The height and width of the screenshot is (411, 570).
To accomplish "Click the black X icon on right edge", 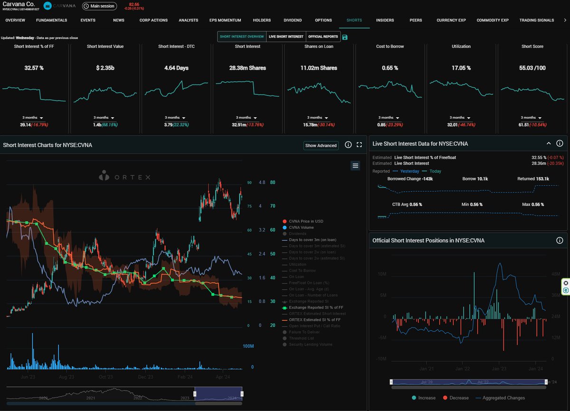I will pos(566,283).
